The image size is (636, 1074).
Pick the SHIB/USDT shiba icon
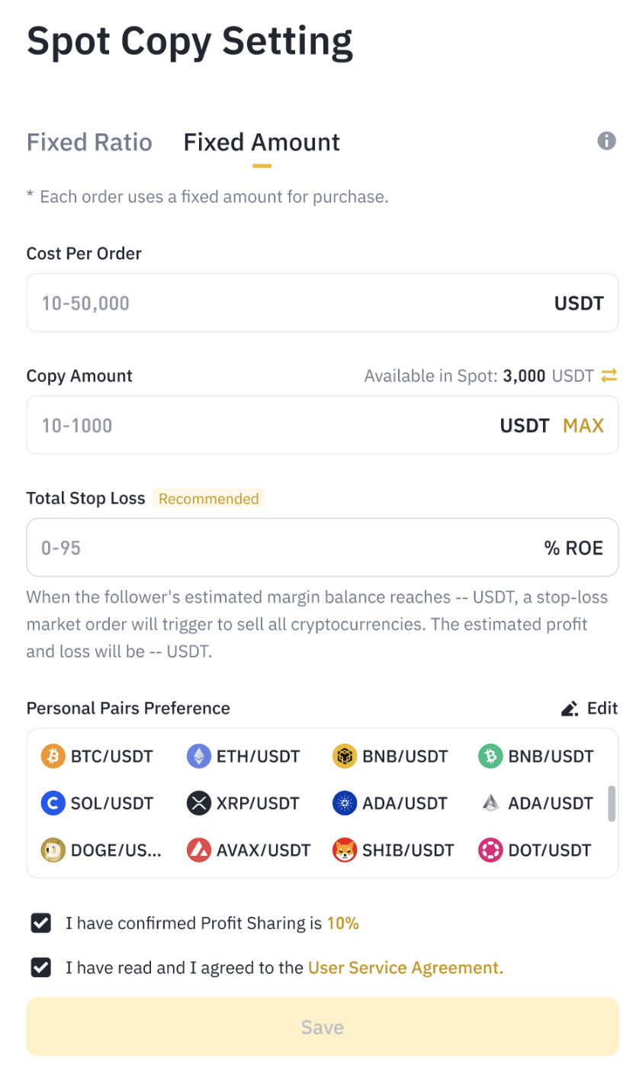click(345, 850)
